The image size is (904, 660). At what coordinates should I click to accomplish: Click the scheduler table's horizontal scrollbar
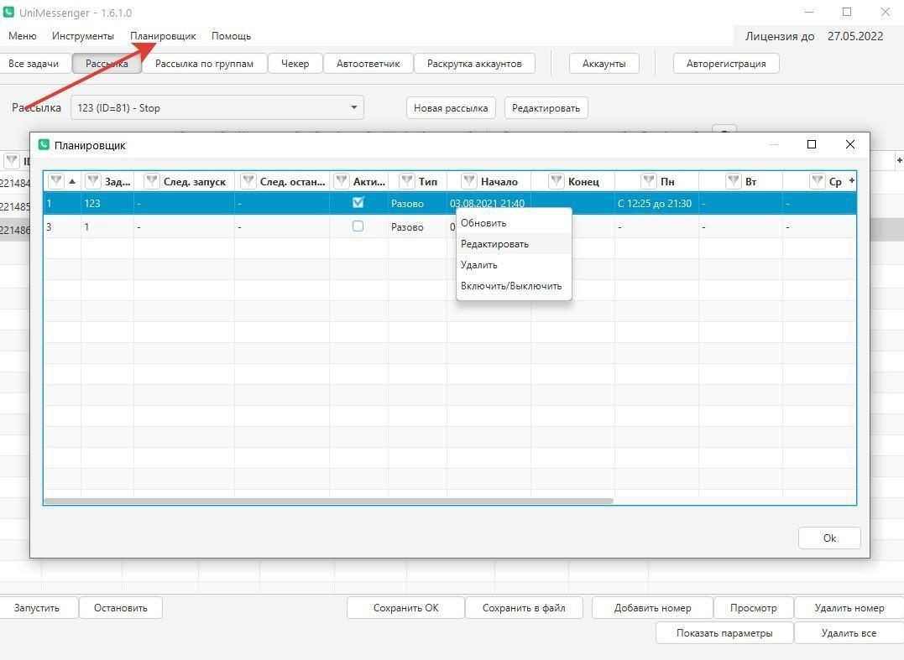(x=329, y=501)
